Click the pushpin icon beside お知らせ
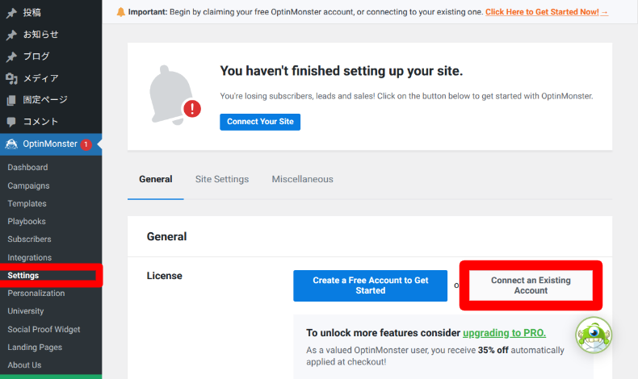 click(11, 35)
